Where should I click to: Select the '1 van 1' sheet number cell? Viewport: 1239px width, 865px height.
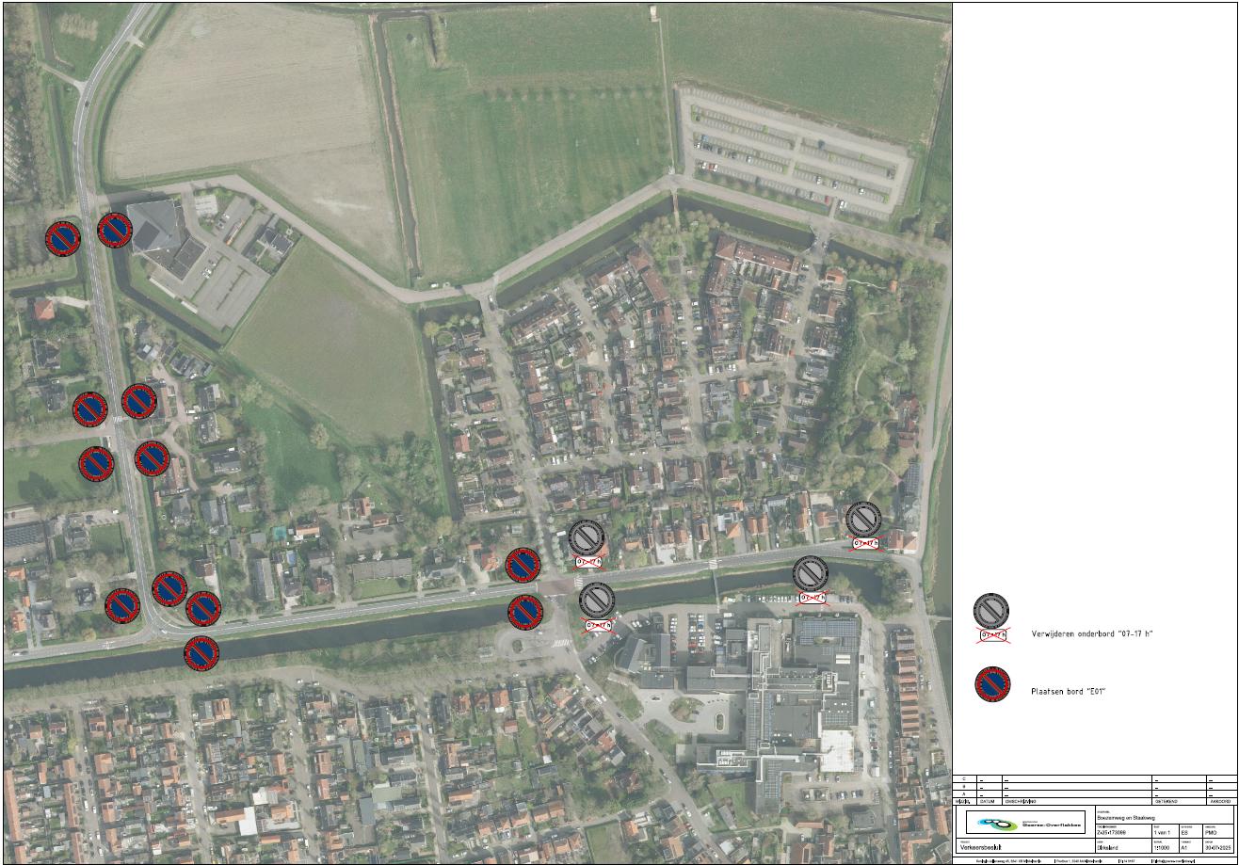click(1164, 832)
